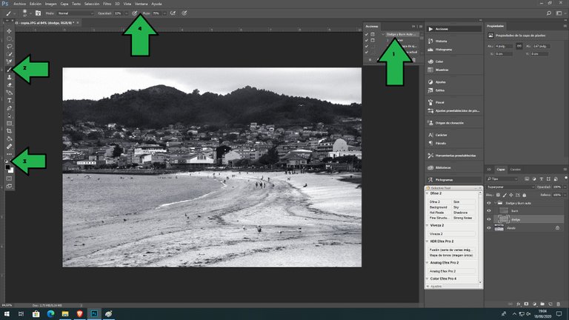The image size is (569, 320).
Task: Open Windows Start button
Action: pos(7,314)
